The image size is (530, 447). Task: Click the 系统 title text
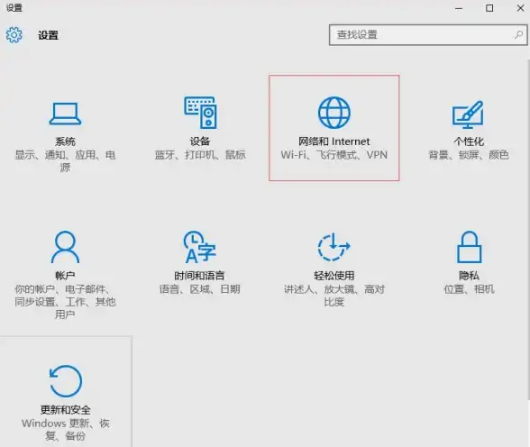pos(65,141)
